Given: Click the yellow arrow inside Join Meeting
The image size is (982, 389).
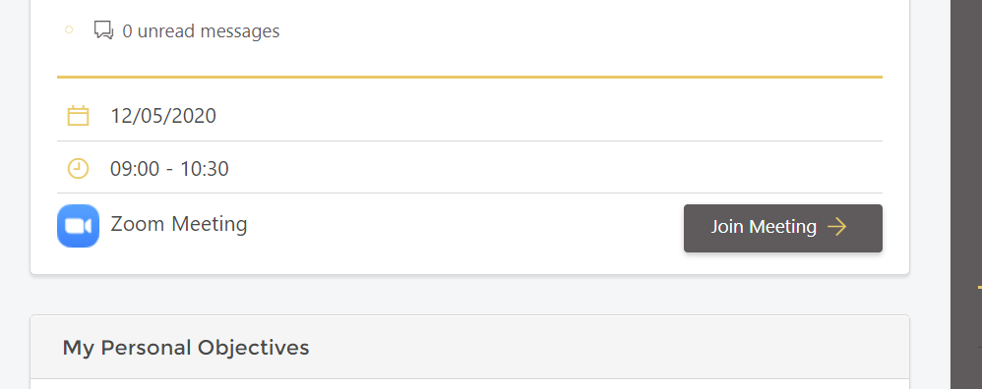Looking at the screenshot, I should coord(837,226).
